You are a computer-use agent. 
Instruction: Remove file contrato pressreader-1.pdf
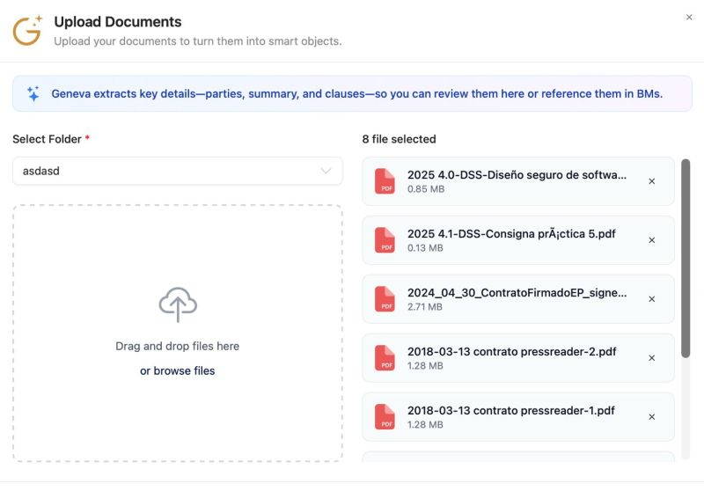pos(652,417)
